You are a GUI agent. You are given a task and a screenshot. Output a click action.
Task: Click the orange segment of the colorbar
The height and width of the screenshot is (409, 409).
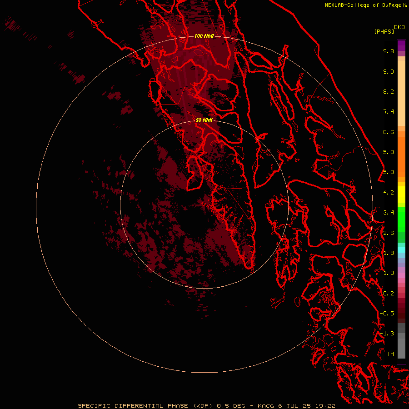(401, 156)
